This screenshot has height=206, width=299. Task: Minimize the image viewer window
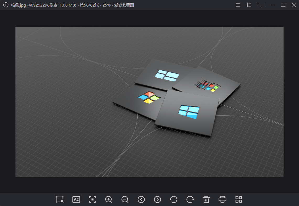(273, 5)
